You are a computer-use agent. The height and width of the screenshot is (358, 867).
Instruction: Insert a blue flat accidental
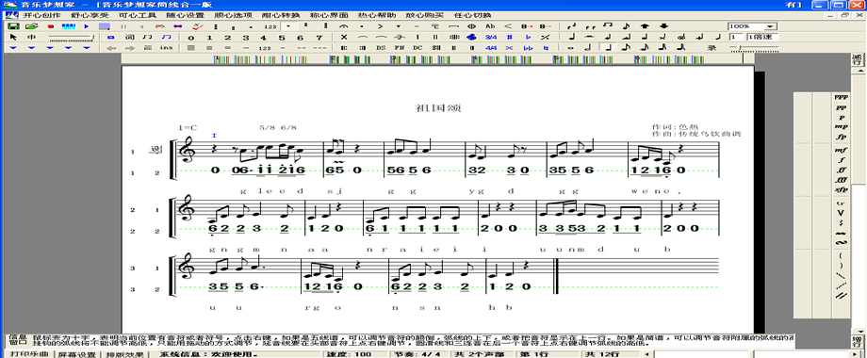click(528, 37)
